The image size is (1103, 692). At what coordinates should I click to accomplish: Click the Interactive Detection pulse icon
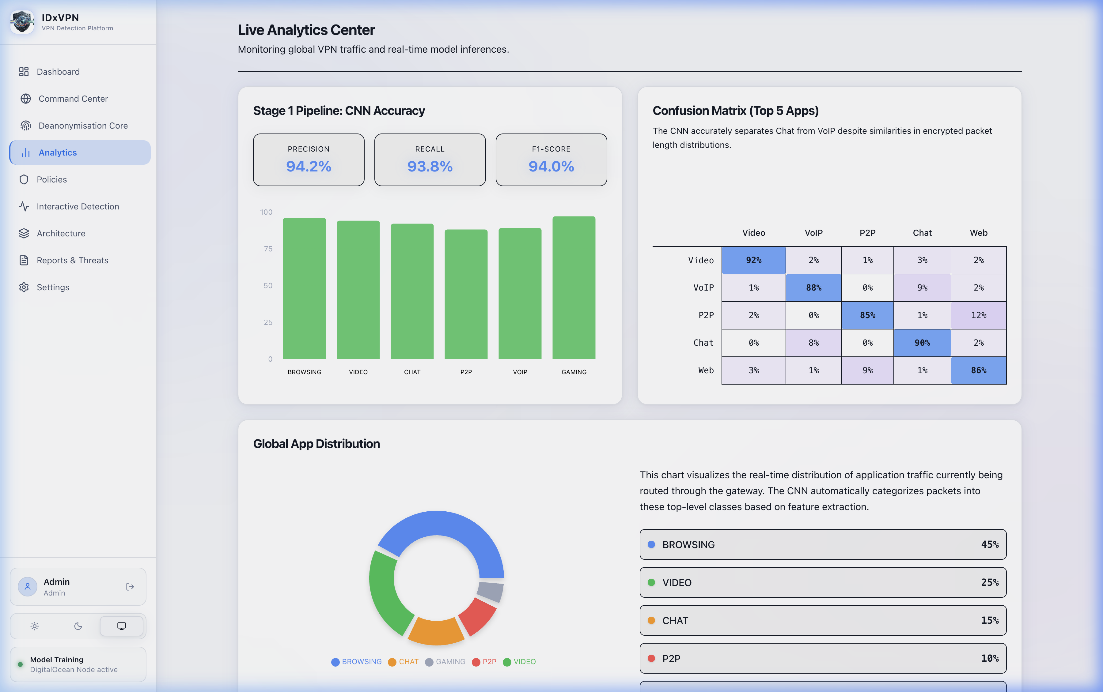pos(24,206)
